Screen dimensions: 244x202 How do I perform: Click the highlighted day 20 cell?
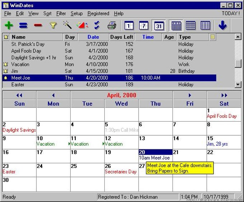pos(155,156)
